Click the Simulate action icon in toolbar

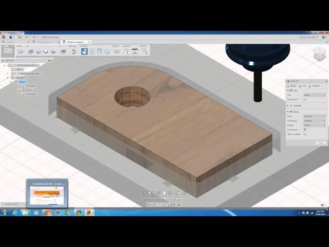pos(84,51)
